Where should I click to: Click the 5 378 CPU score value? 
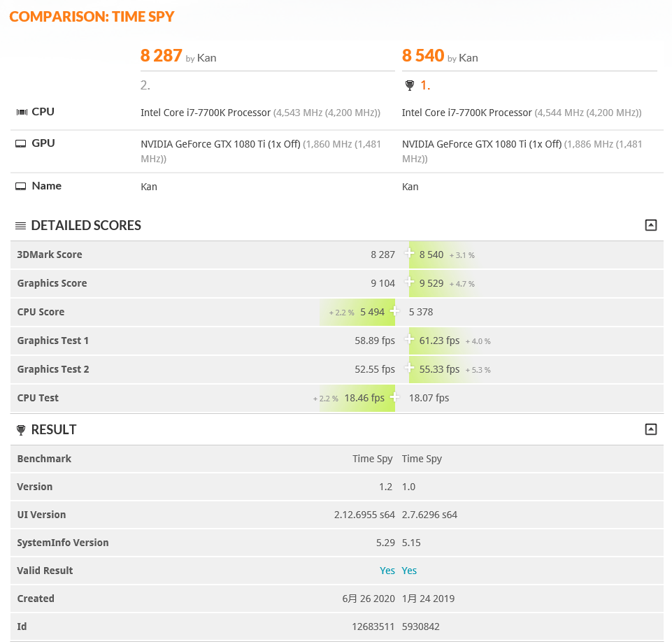click(421, 312)
